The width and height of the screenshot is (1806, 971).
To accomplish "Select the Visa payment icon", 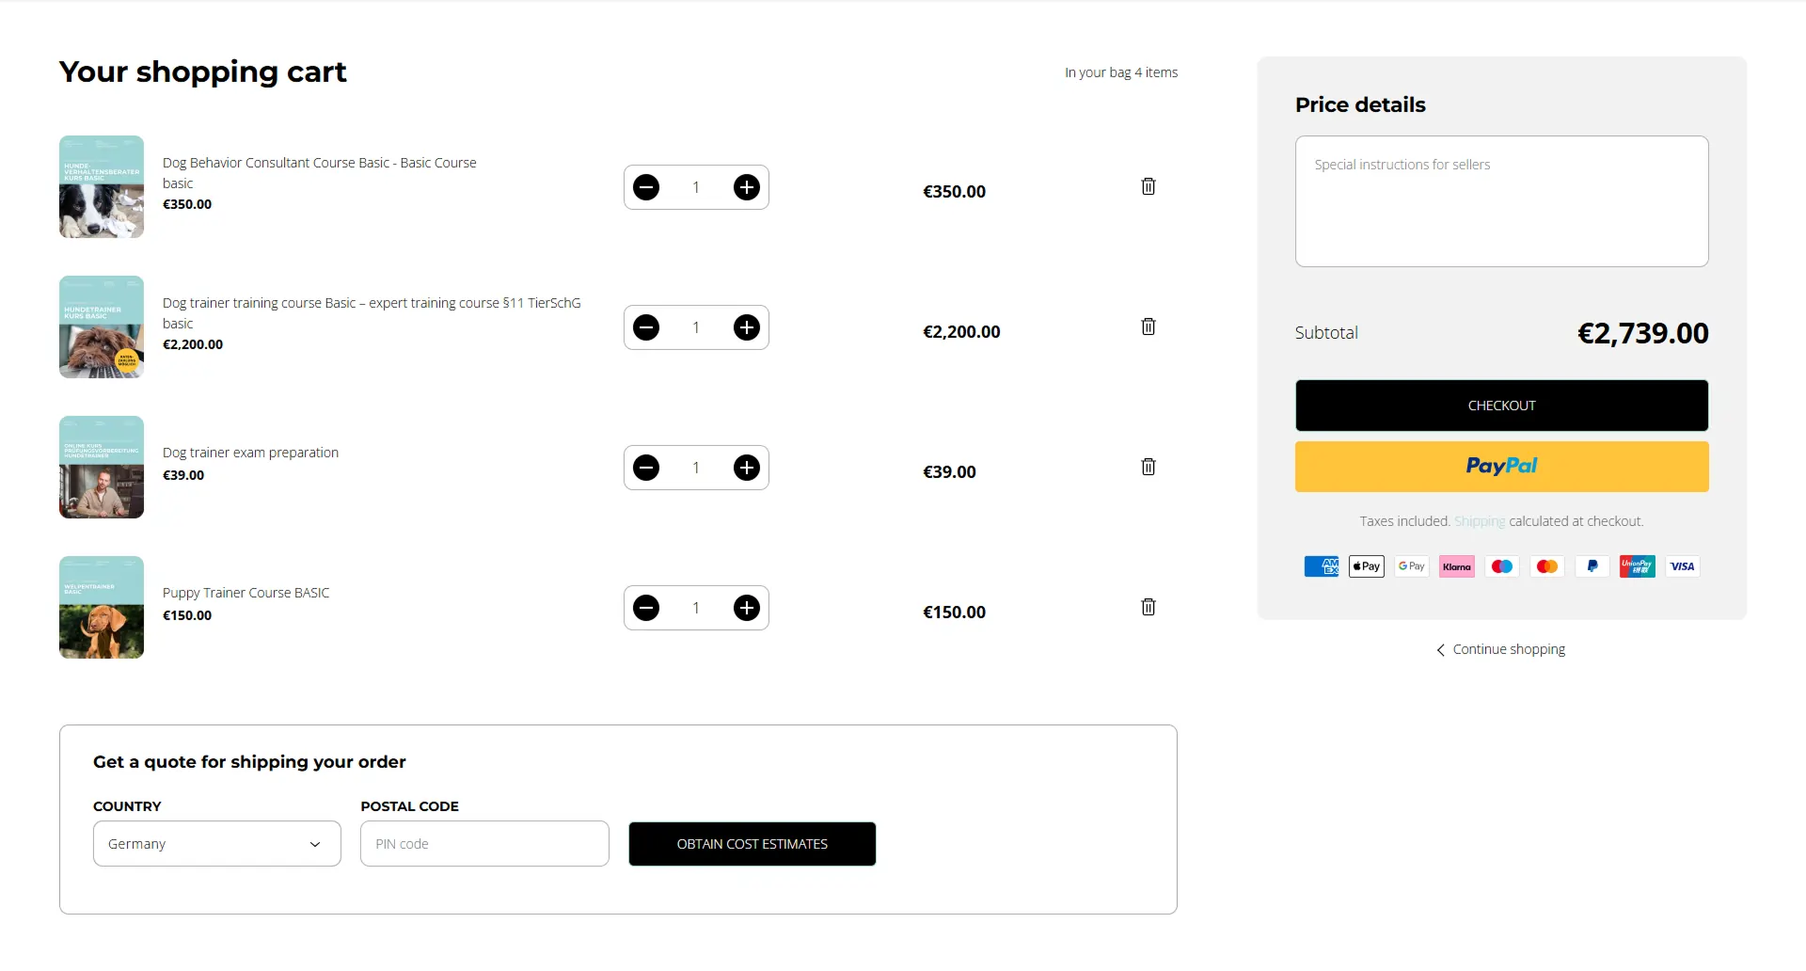I will tap(1682, 565).
